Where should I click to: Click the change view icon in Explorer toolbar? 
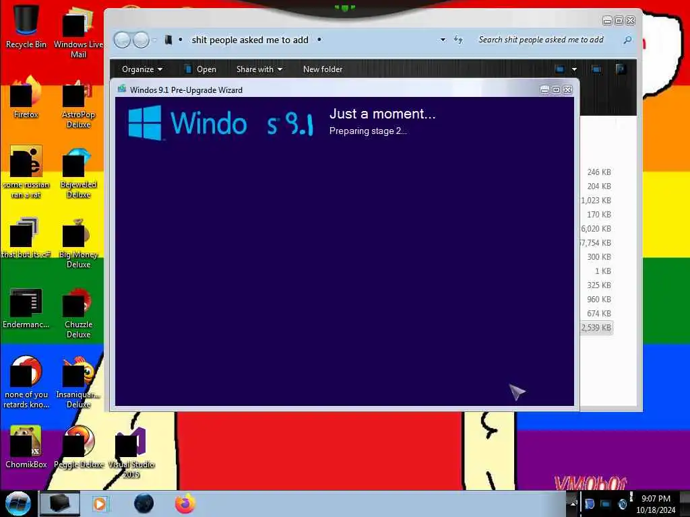tap(559, 69)
